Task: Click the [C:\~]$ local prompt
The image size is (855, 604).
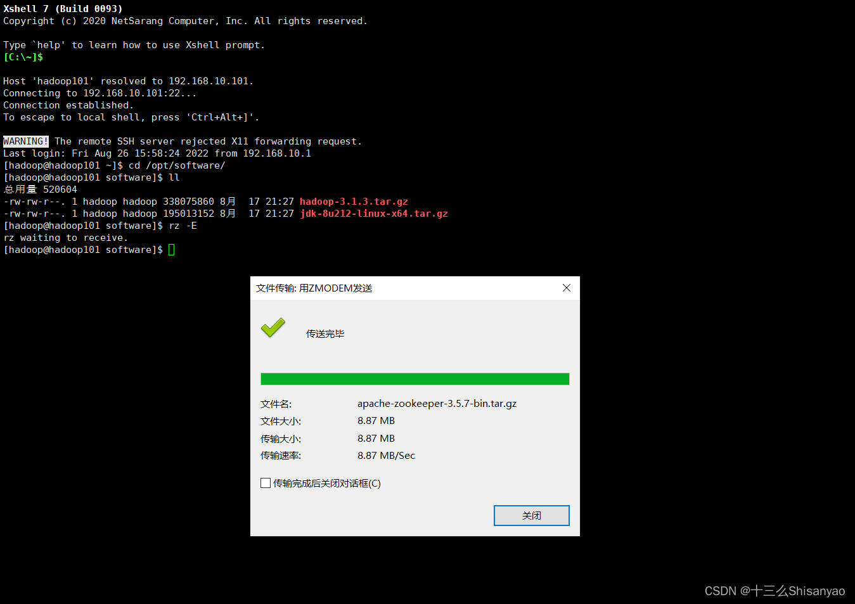Action: pos(23,57)
